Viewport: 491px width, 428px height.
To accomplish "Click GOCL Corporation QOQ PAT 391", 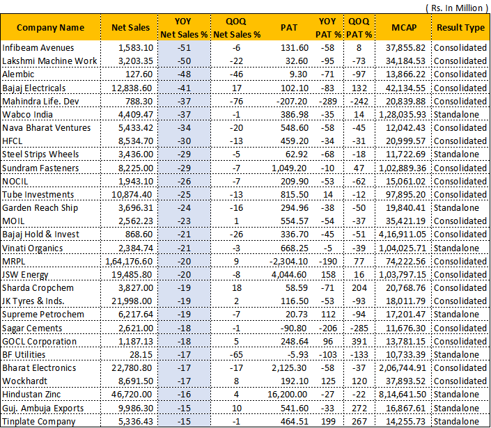I will click(359, 341).
